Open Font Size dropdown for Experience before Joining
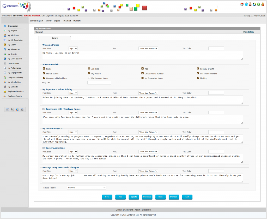The image size is (267, 219). 73,93
